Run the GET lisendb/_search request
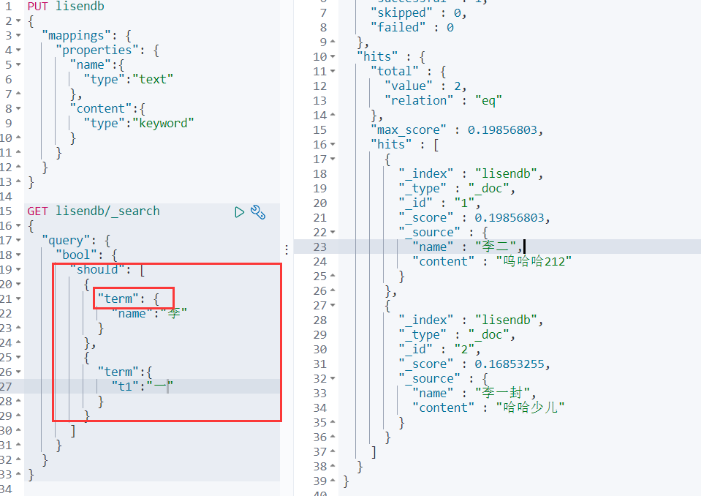This screenshot has height=496, width=701. pyautogui.click(x=239, y=212)
